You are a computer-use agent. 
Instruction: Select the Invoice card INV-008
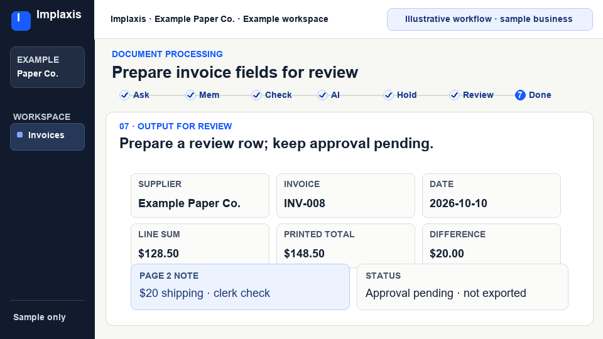[x=345, y=196]
